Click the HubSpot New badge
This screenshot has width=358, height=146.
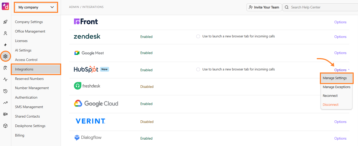tap(104, 69)
